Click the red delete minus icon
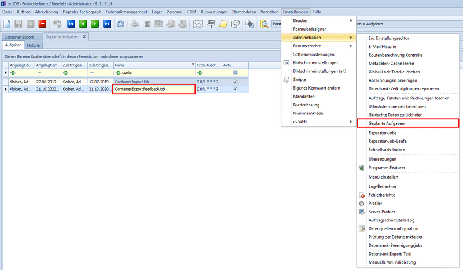Screen dimensions: 463x270 click(x=42, y=24)
